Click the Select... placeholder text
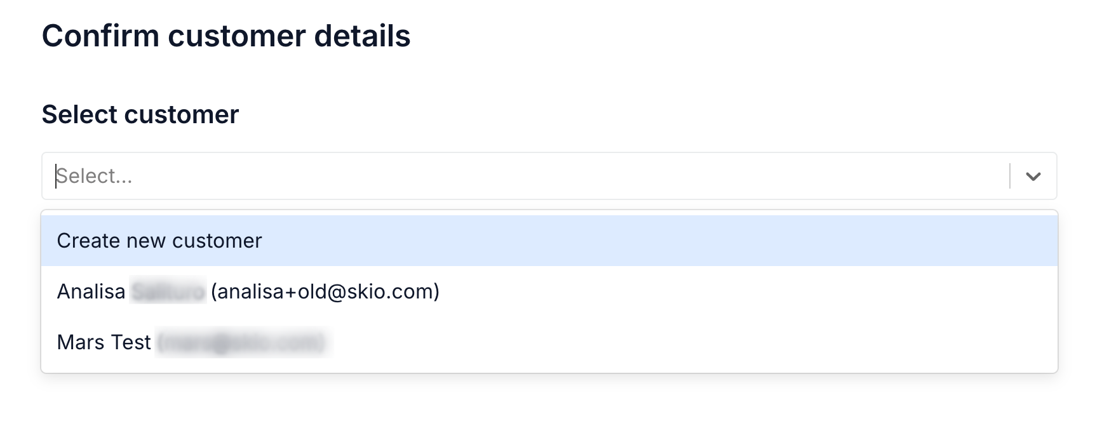 tap(94, 176)
